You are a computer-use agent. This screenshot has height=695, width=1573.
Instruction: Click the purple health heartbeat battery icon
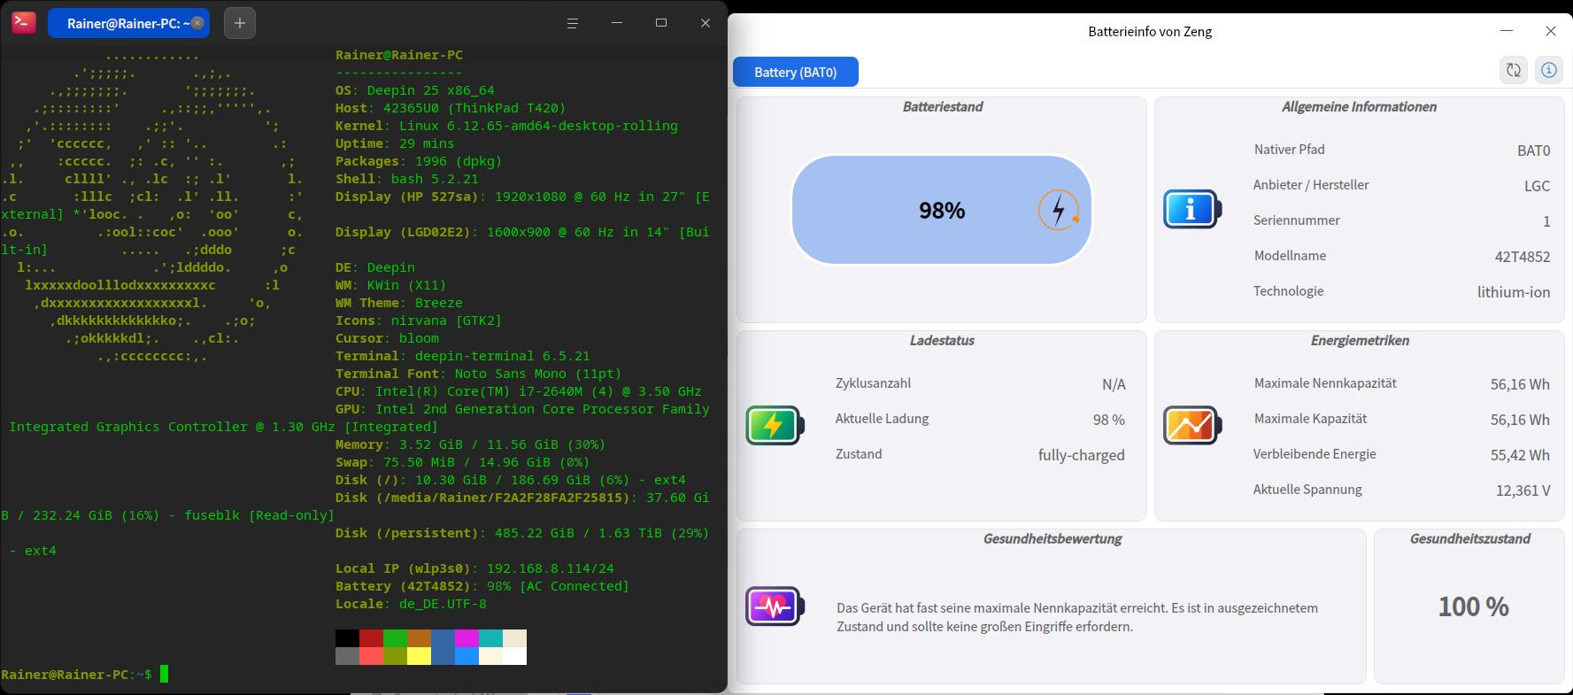point(775,606)
